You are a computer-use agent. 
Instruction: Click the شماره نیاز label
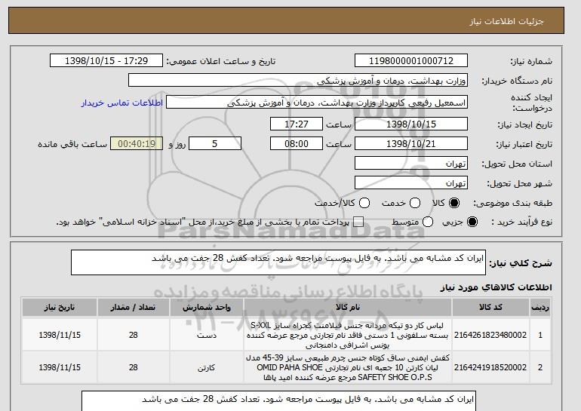coord(531,61)
